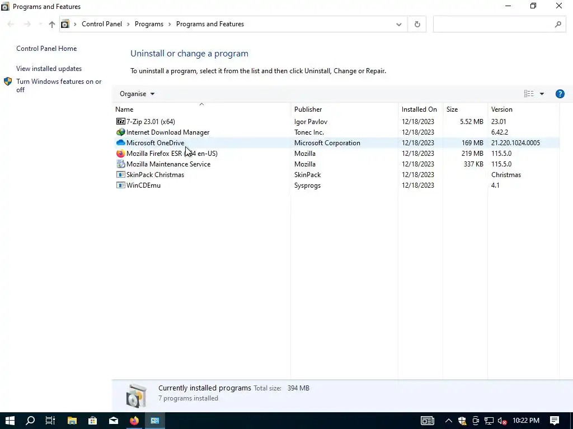The height and width of the screenshot is (429, 573).
Task: Click Microsoft Corporation publisher cell
Action: [327, 142]
